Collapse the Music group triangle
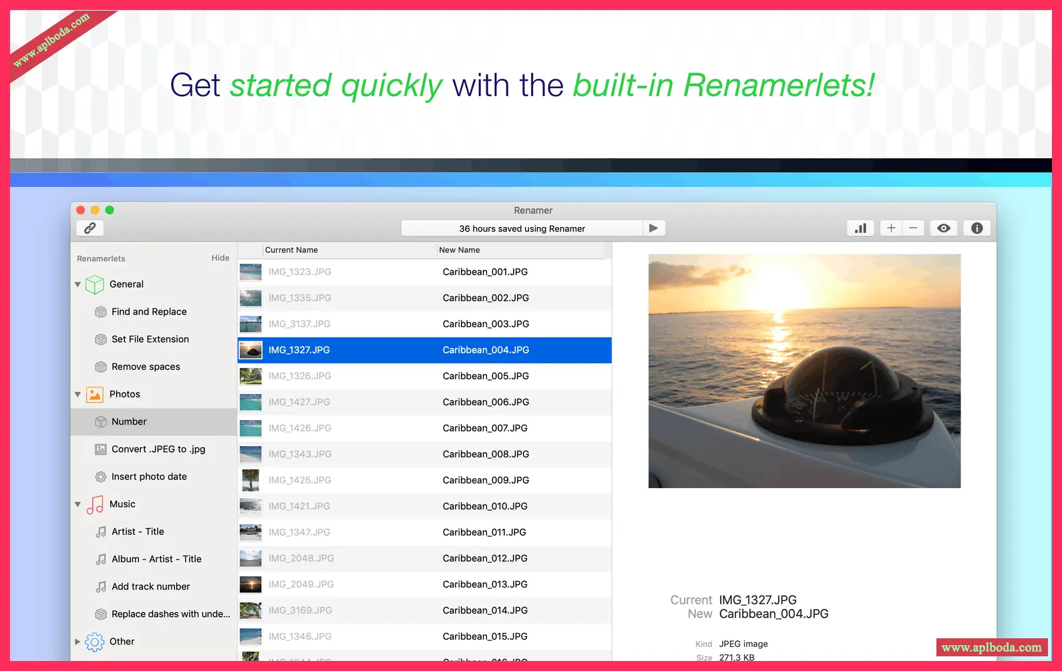This screenshot has height=671, width=1062. point(78,505)
